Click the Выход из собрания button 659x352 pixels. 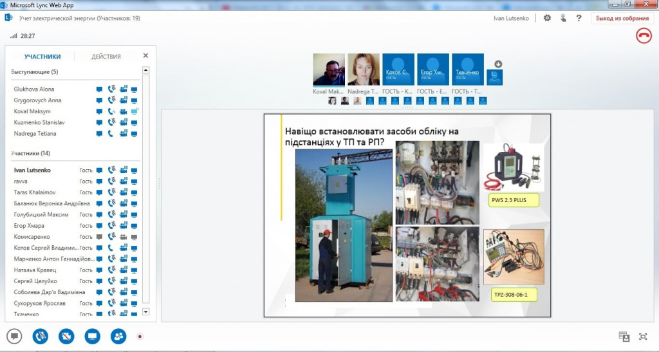click(622, 18)
